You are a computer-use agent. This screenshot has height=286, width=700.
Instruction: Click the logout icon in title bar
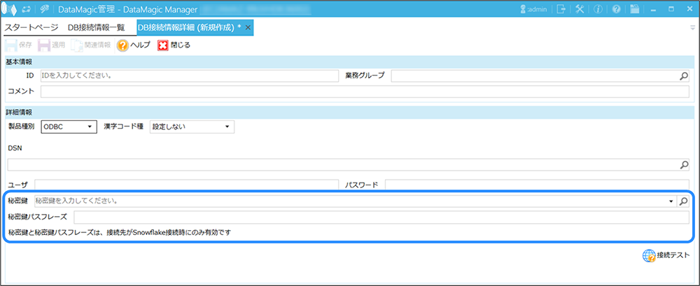coord(561,9)
